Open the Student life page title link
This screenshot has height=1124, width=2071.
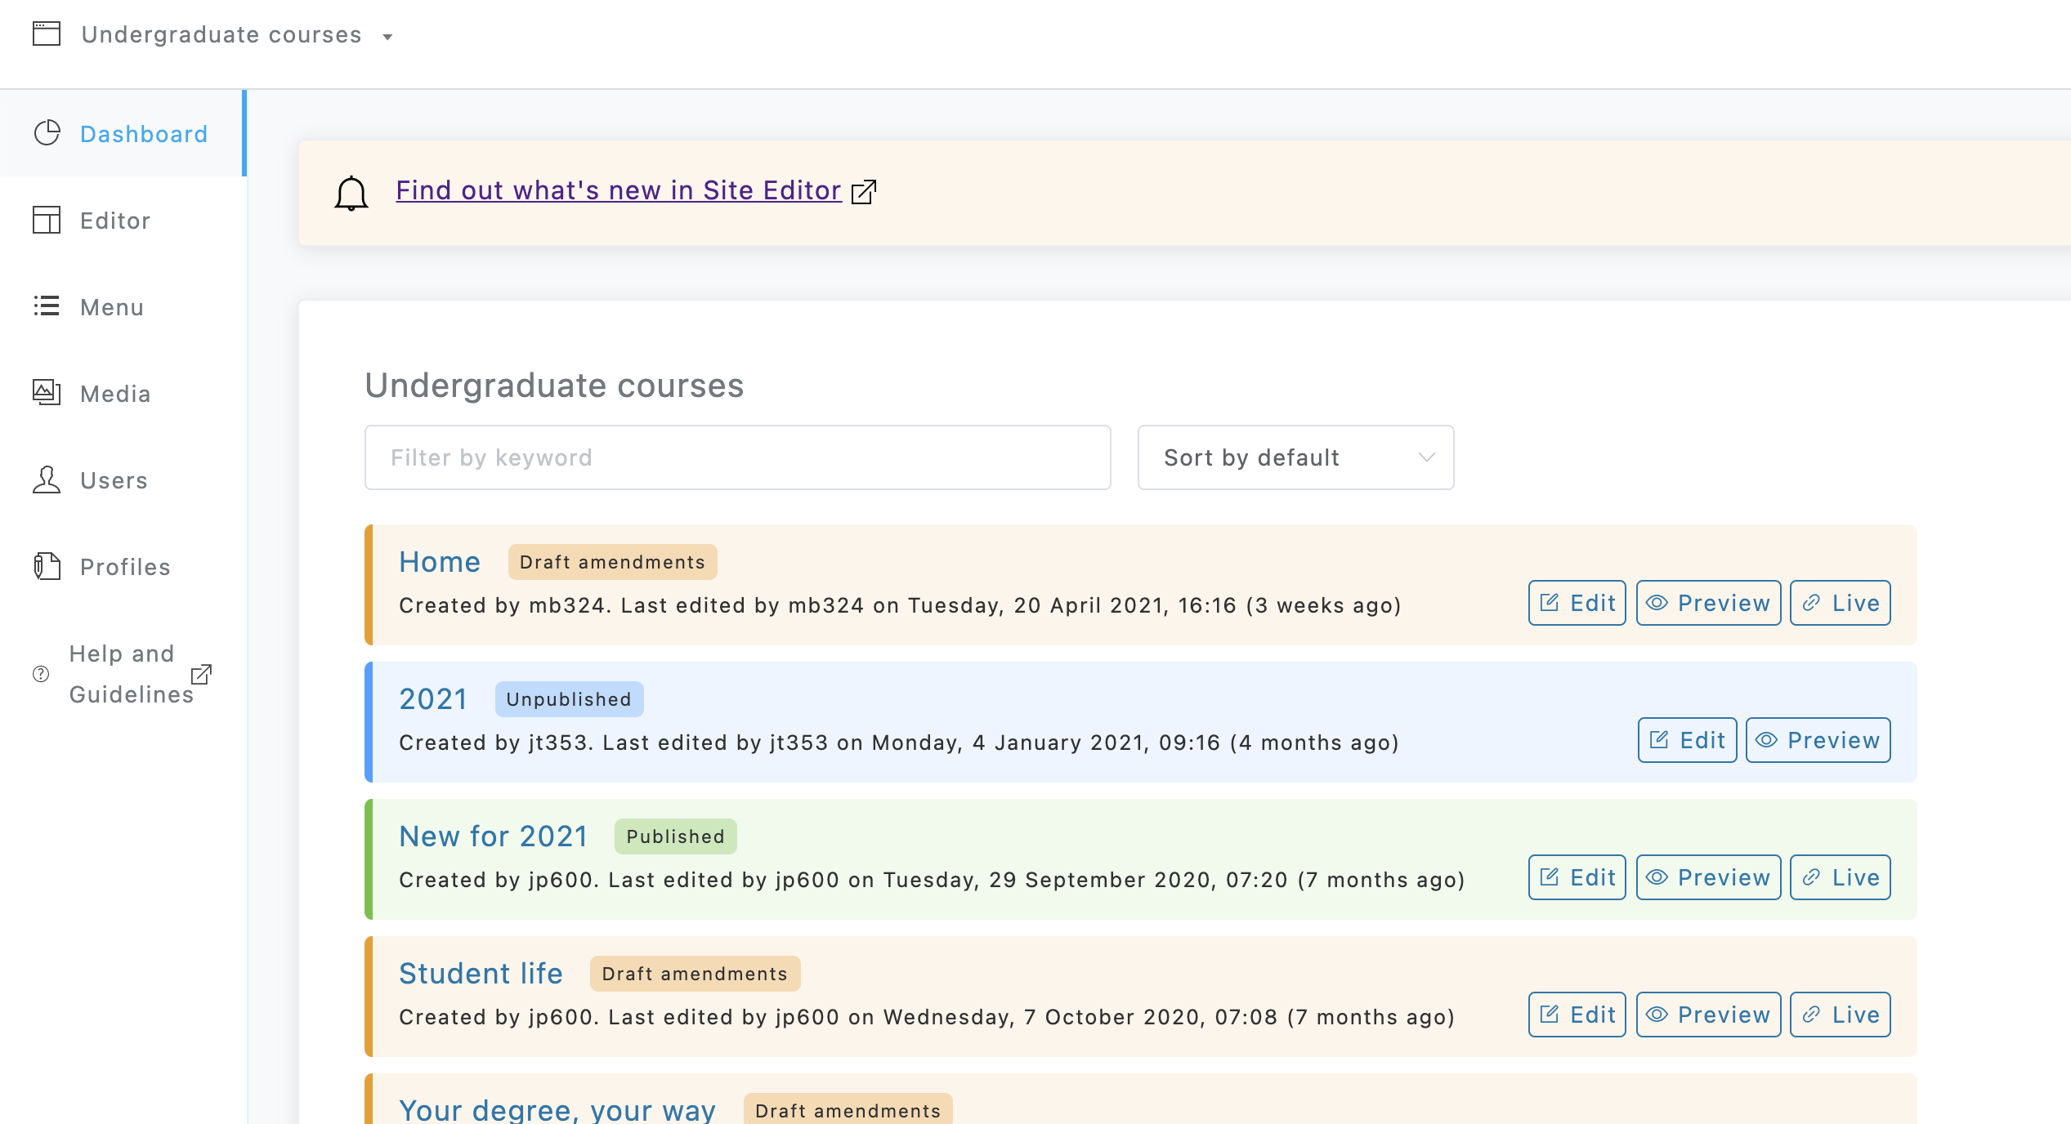coord(481,974)
